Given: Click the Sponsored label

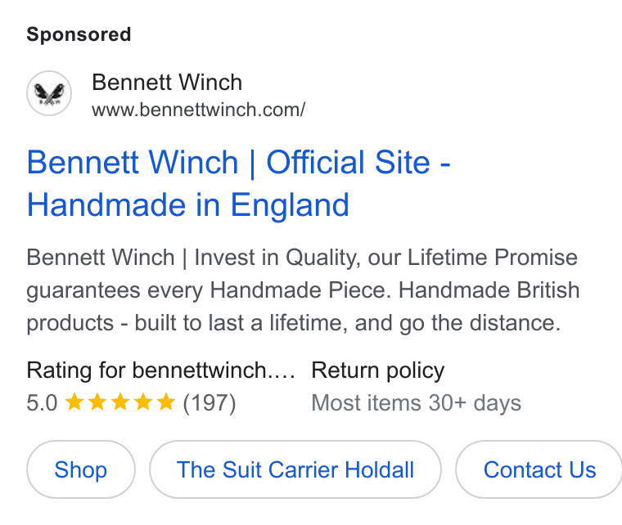Looking at the screenshot, I should pos(79,34).
